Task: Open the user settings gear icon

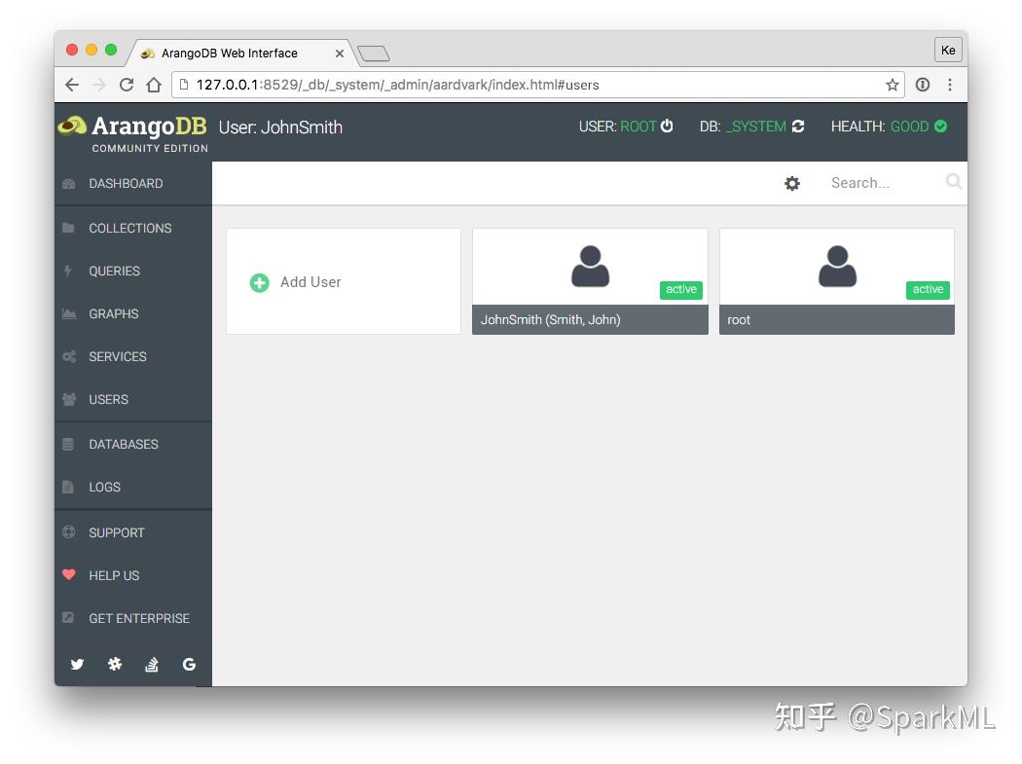Action: 792,183
